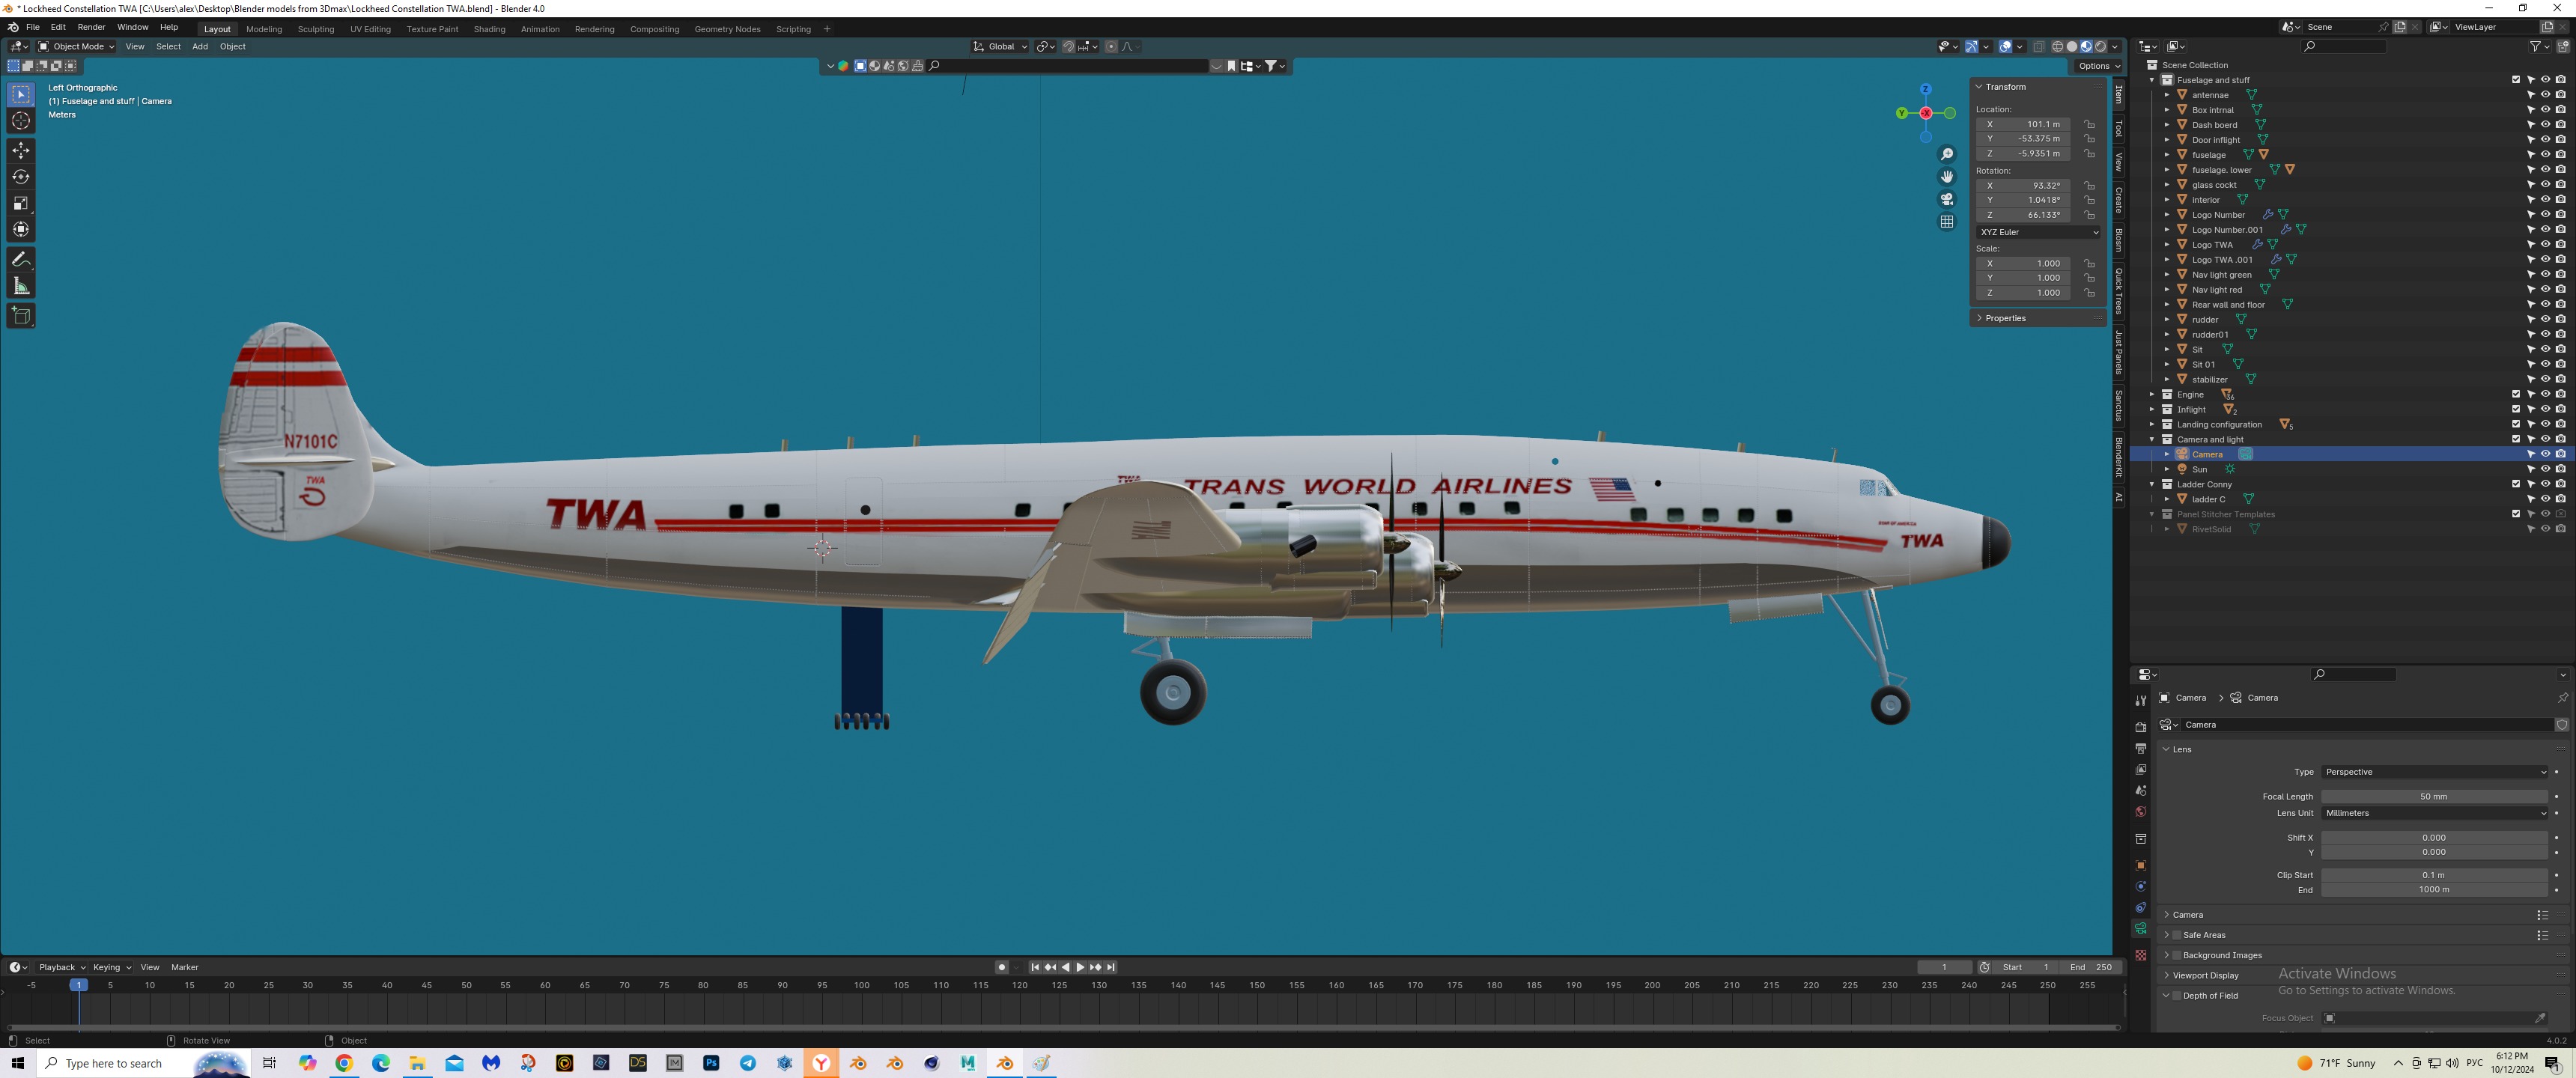Activate the Rotate tool
Screen dimensions: 2576x1078
point(21,177)
